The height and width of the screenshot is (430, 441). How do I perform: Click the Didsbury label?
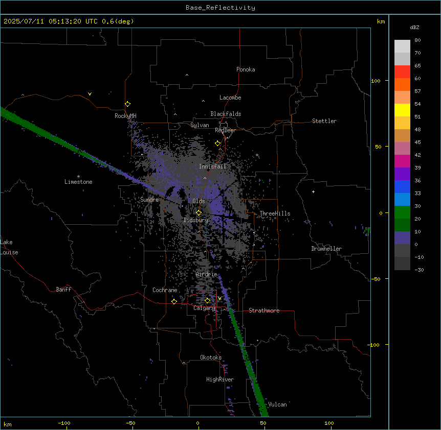pos(196,220)
